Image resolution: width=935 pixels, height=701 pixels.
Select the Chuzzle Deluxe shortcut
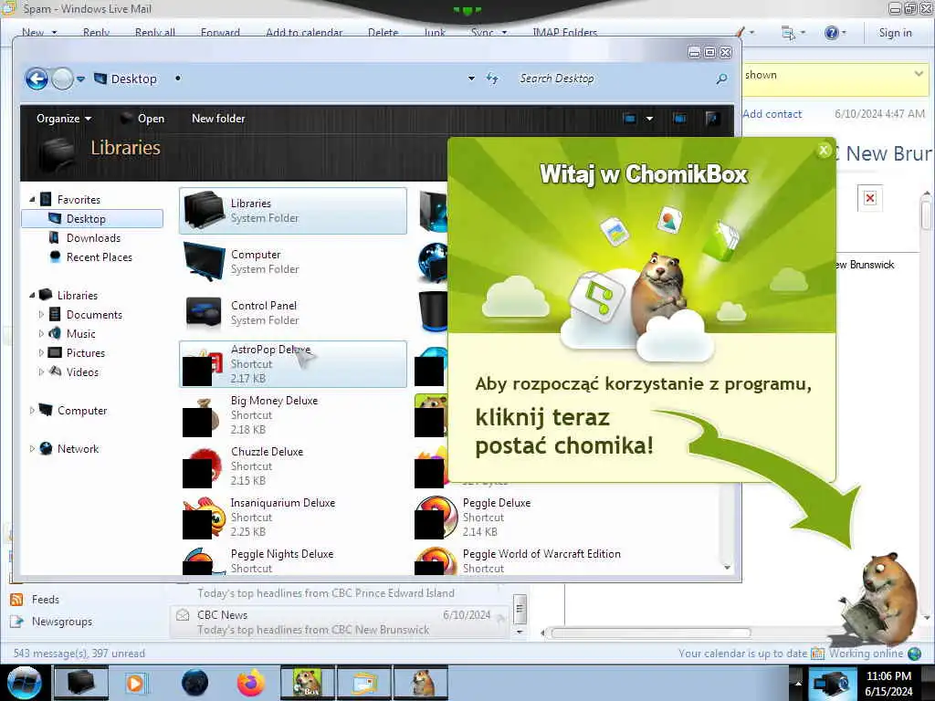coord(293,466)
